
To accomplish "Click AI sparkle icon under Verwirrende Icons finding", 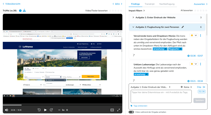I will [134, 55].
